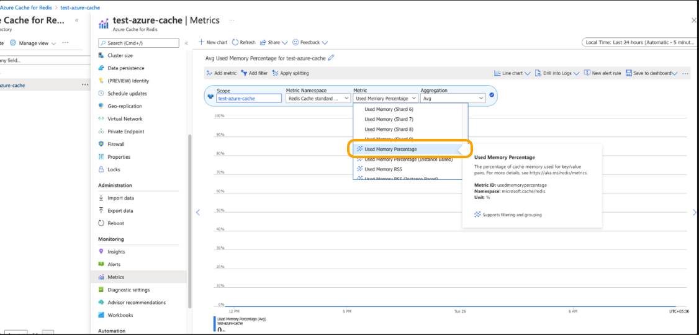699x335 pixels.
Task: Click the Diagnostic settings icon
Action: click(x=101, y=290)
